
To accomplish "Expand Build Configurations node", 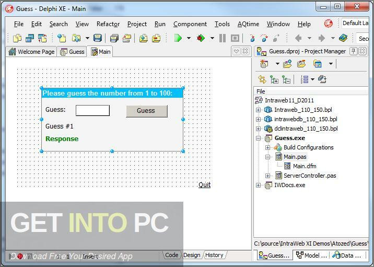I will [267, 147].
